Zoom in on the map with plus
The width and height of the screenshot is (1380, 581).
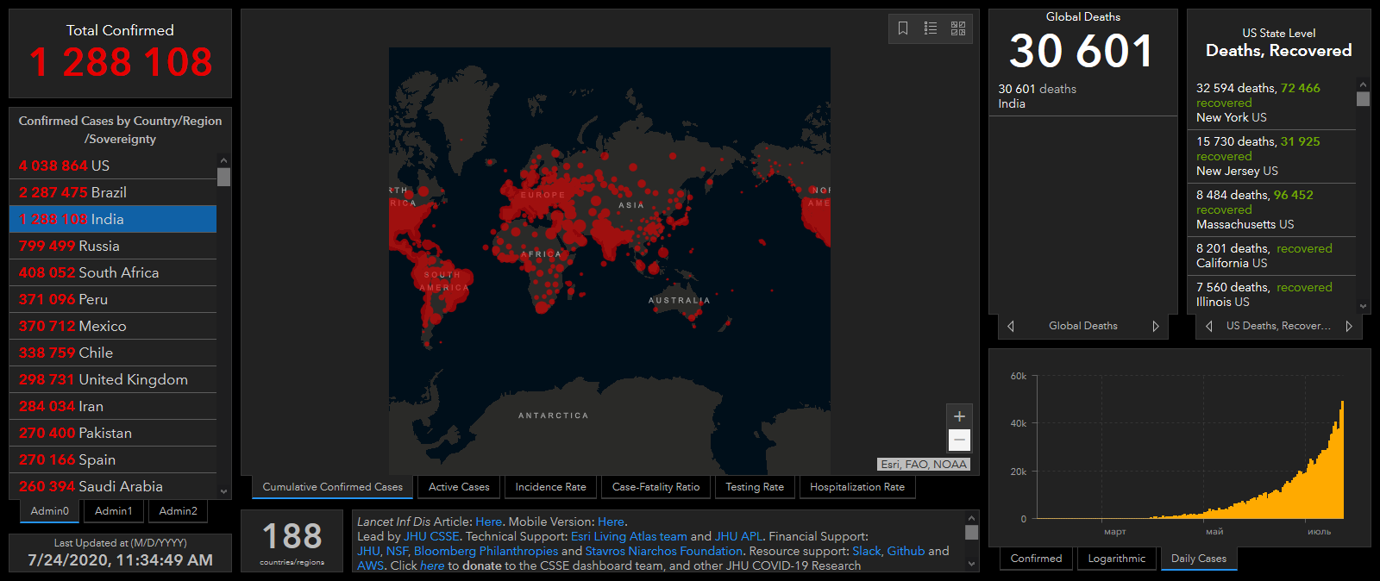(x=959, y=416)
